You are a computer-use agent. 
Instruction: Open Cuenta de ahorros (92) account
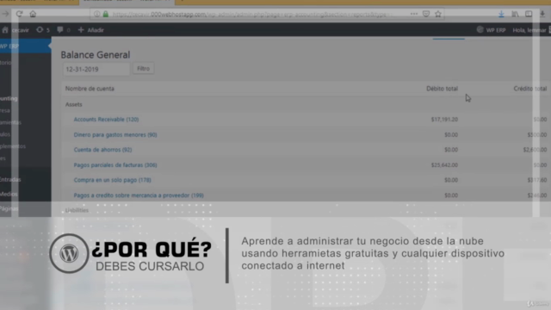102,150
